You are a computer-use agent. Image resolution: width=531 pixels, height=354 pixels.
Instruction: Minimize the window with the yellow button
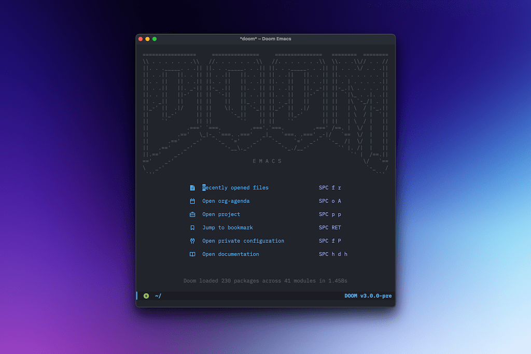coord(147,39)
